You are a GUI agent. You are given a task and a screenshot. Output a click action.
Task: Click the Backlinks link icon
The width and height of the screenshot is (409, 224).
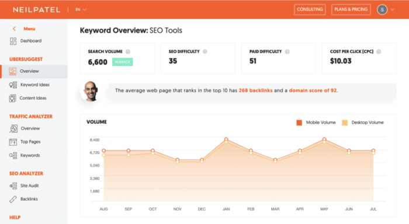click(x=13, y=199)
